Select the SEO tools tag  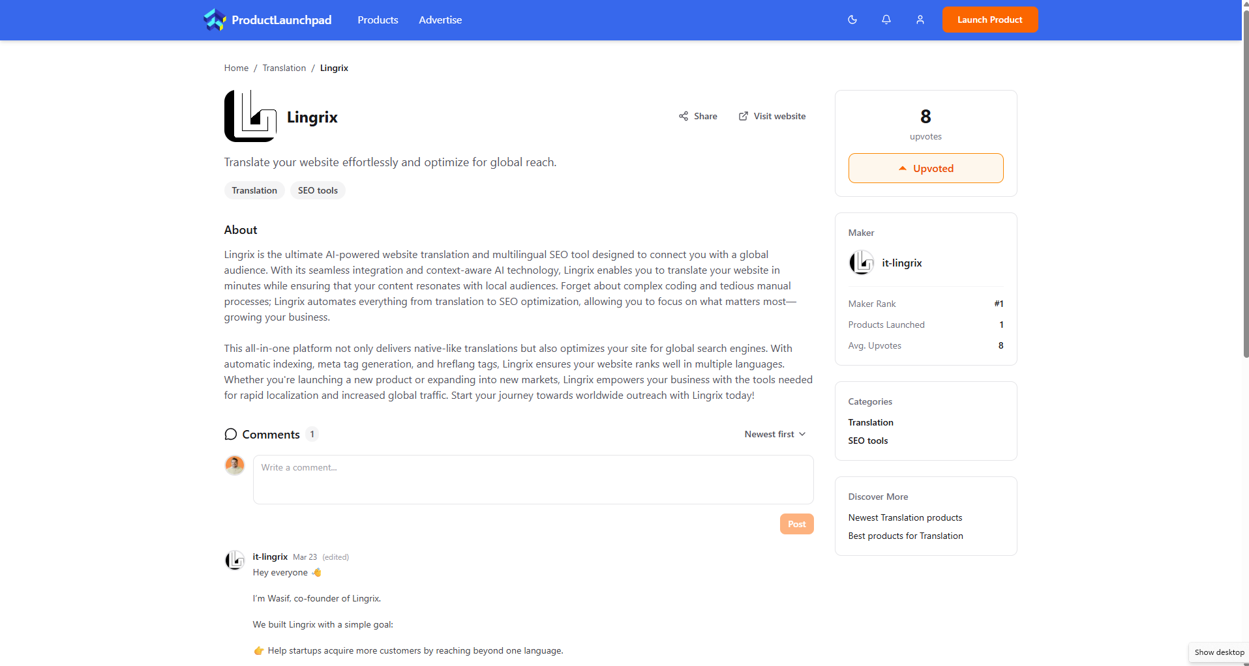[318, 190]
